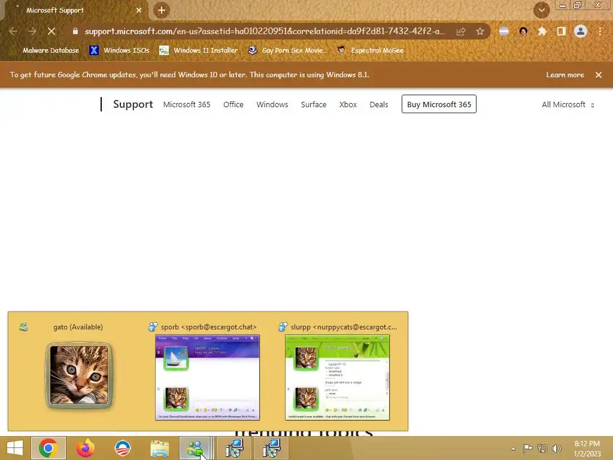Open Action Center flag icon

click(527, 449)
